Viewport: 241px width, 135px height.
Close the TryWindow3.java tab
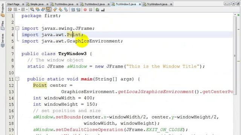point(140,4)
